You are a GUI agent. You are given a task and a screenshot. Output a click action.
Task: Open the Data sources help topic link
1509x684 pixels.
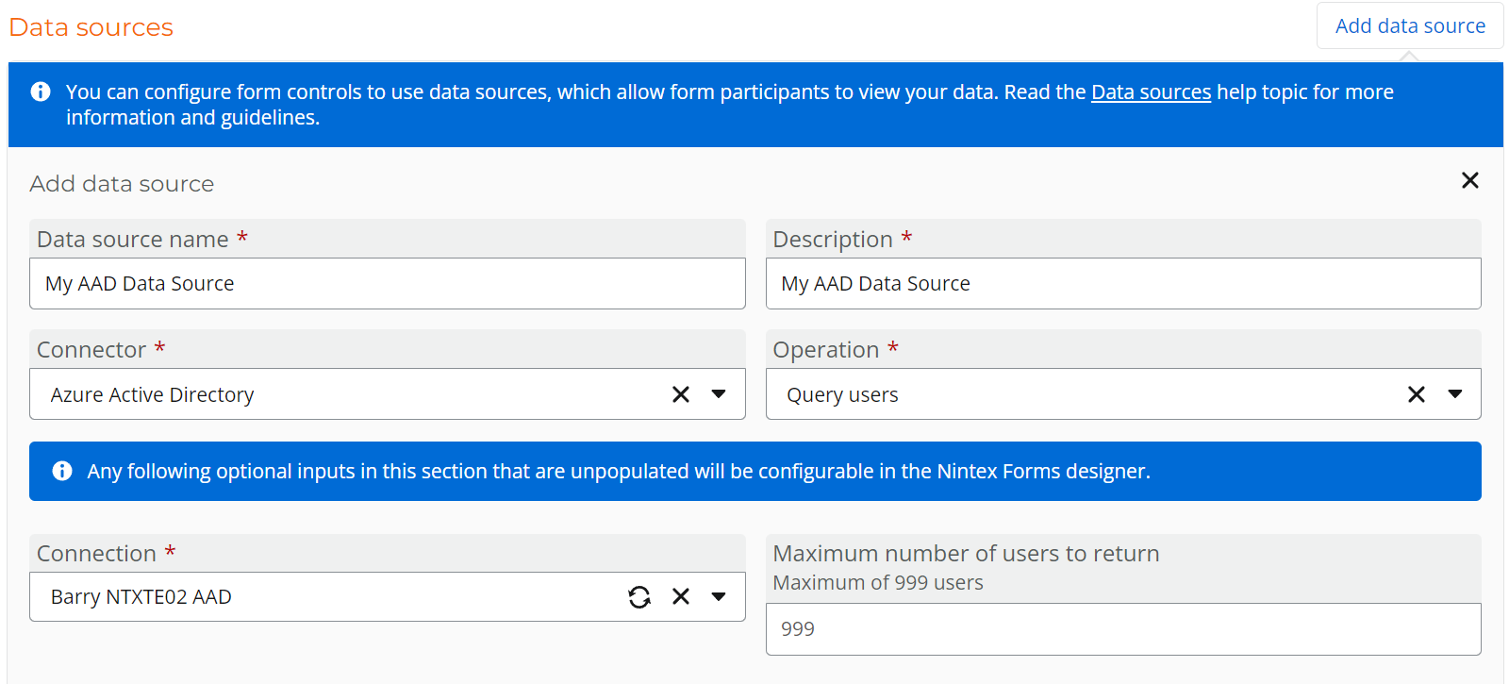pyautogui.click(x=1151, y=92)
